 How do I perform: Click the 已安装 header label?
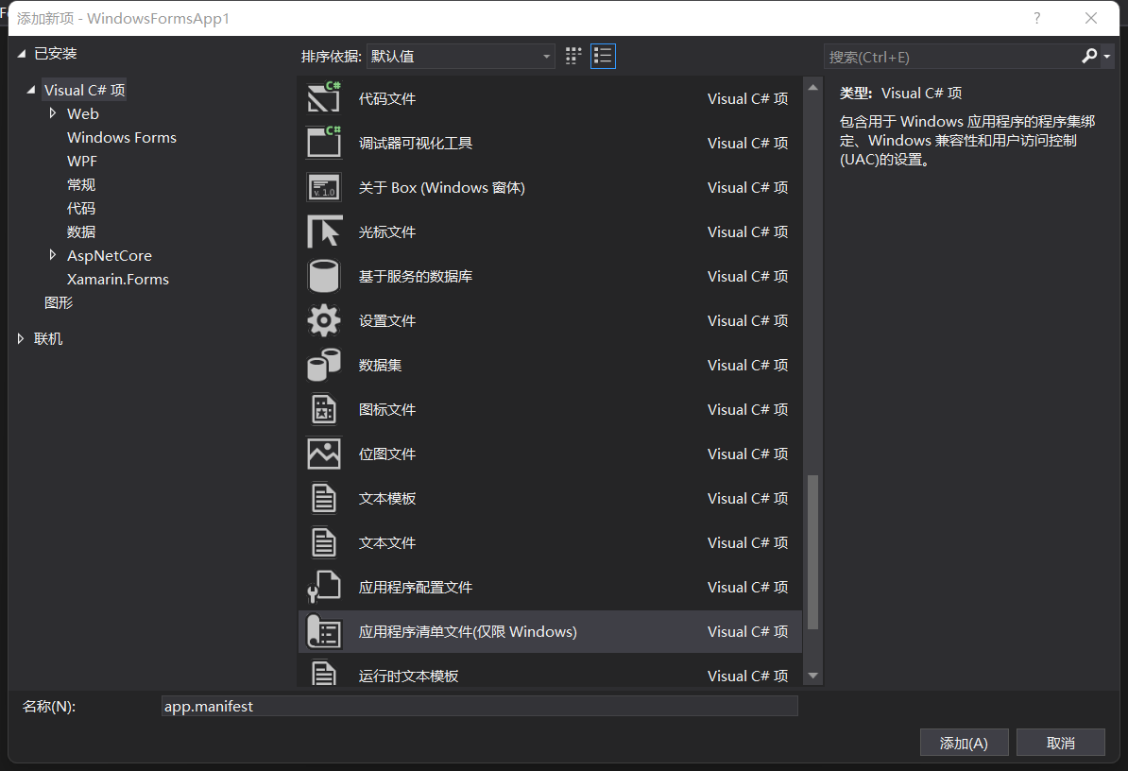pyautogui.click(x=56, y=53)
